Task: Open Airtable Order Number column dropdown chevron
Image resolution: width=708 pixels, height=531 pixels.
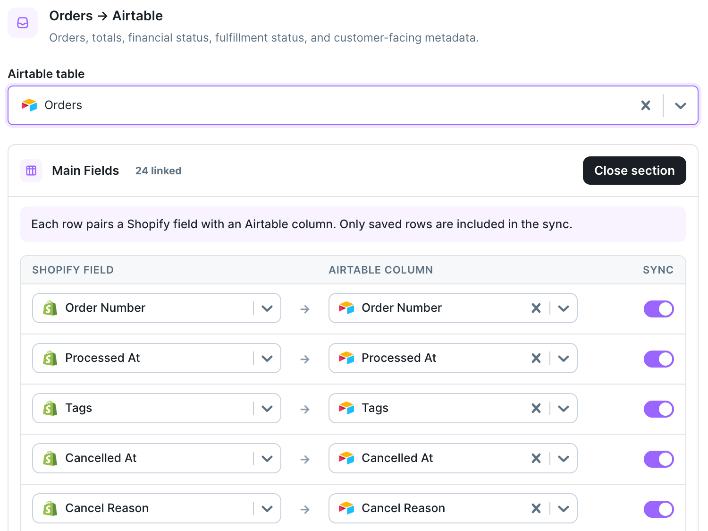Action: 564,308
